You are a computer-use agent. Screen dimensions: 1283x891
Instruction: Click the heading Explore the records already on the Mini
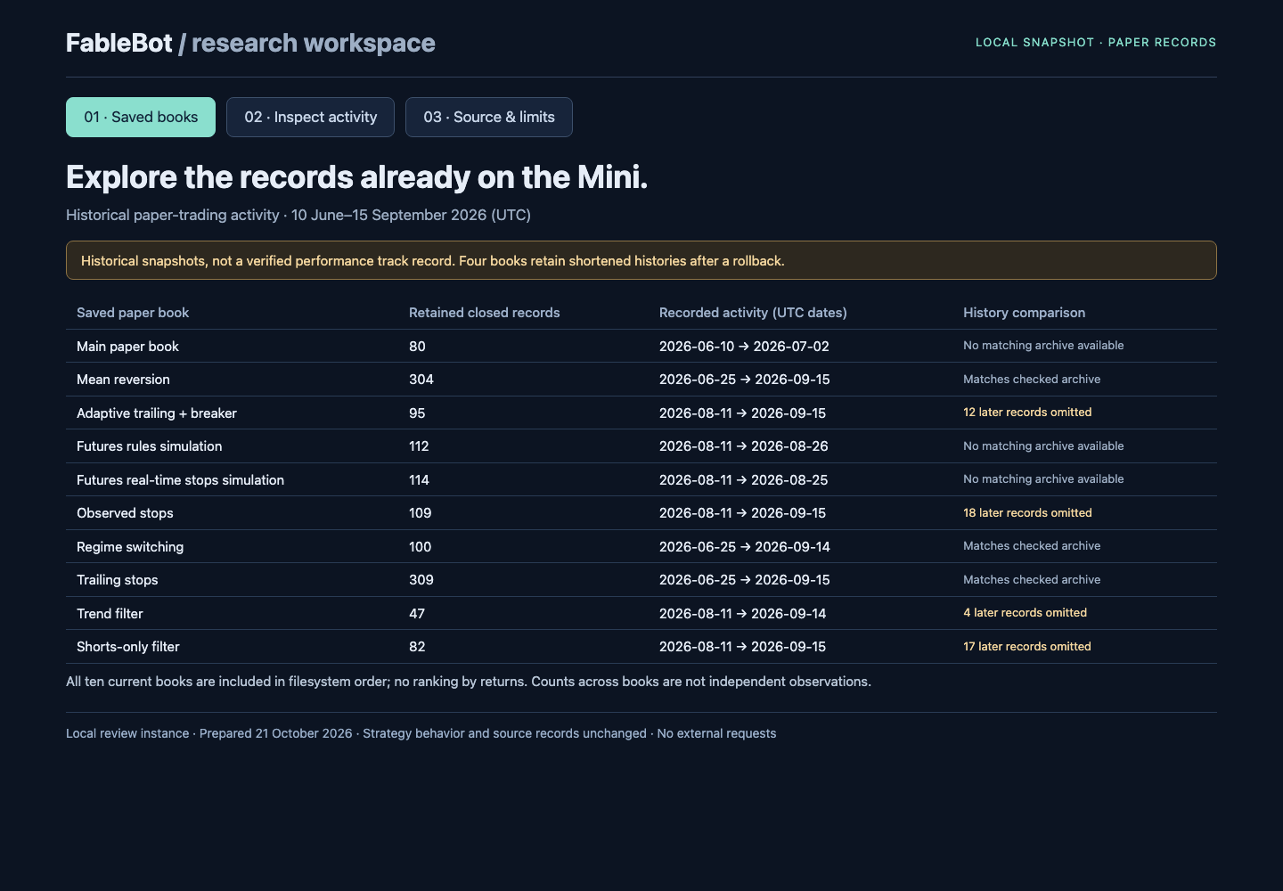(356, 177)
